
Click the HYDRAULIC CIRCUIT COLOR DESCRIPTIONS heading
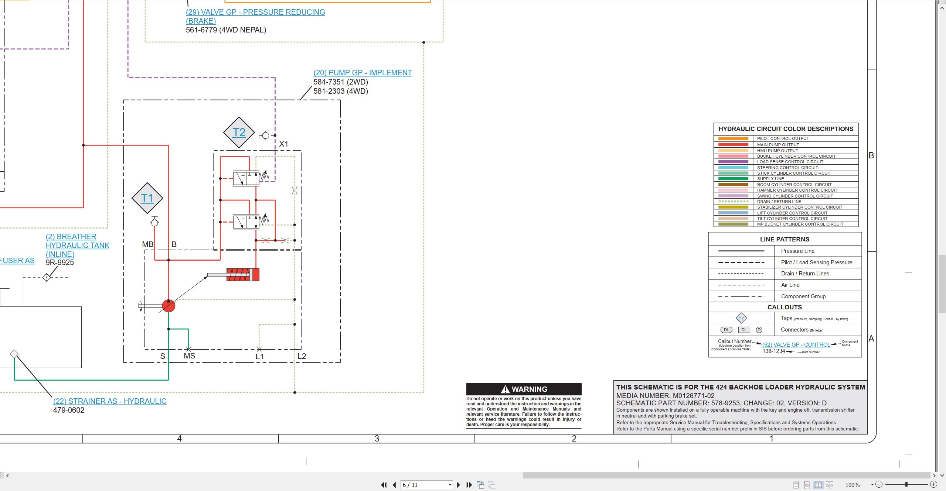pos(786,129)
